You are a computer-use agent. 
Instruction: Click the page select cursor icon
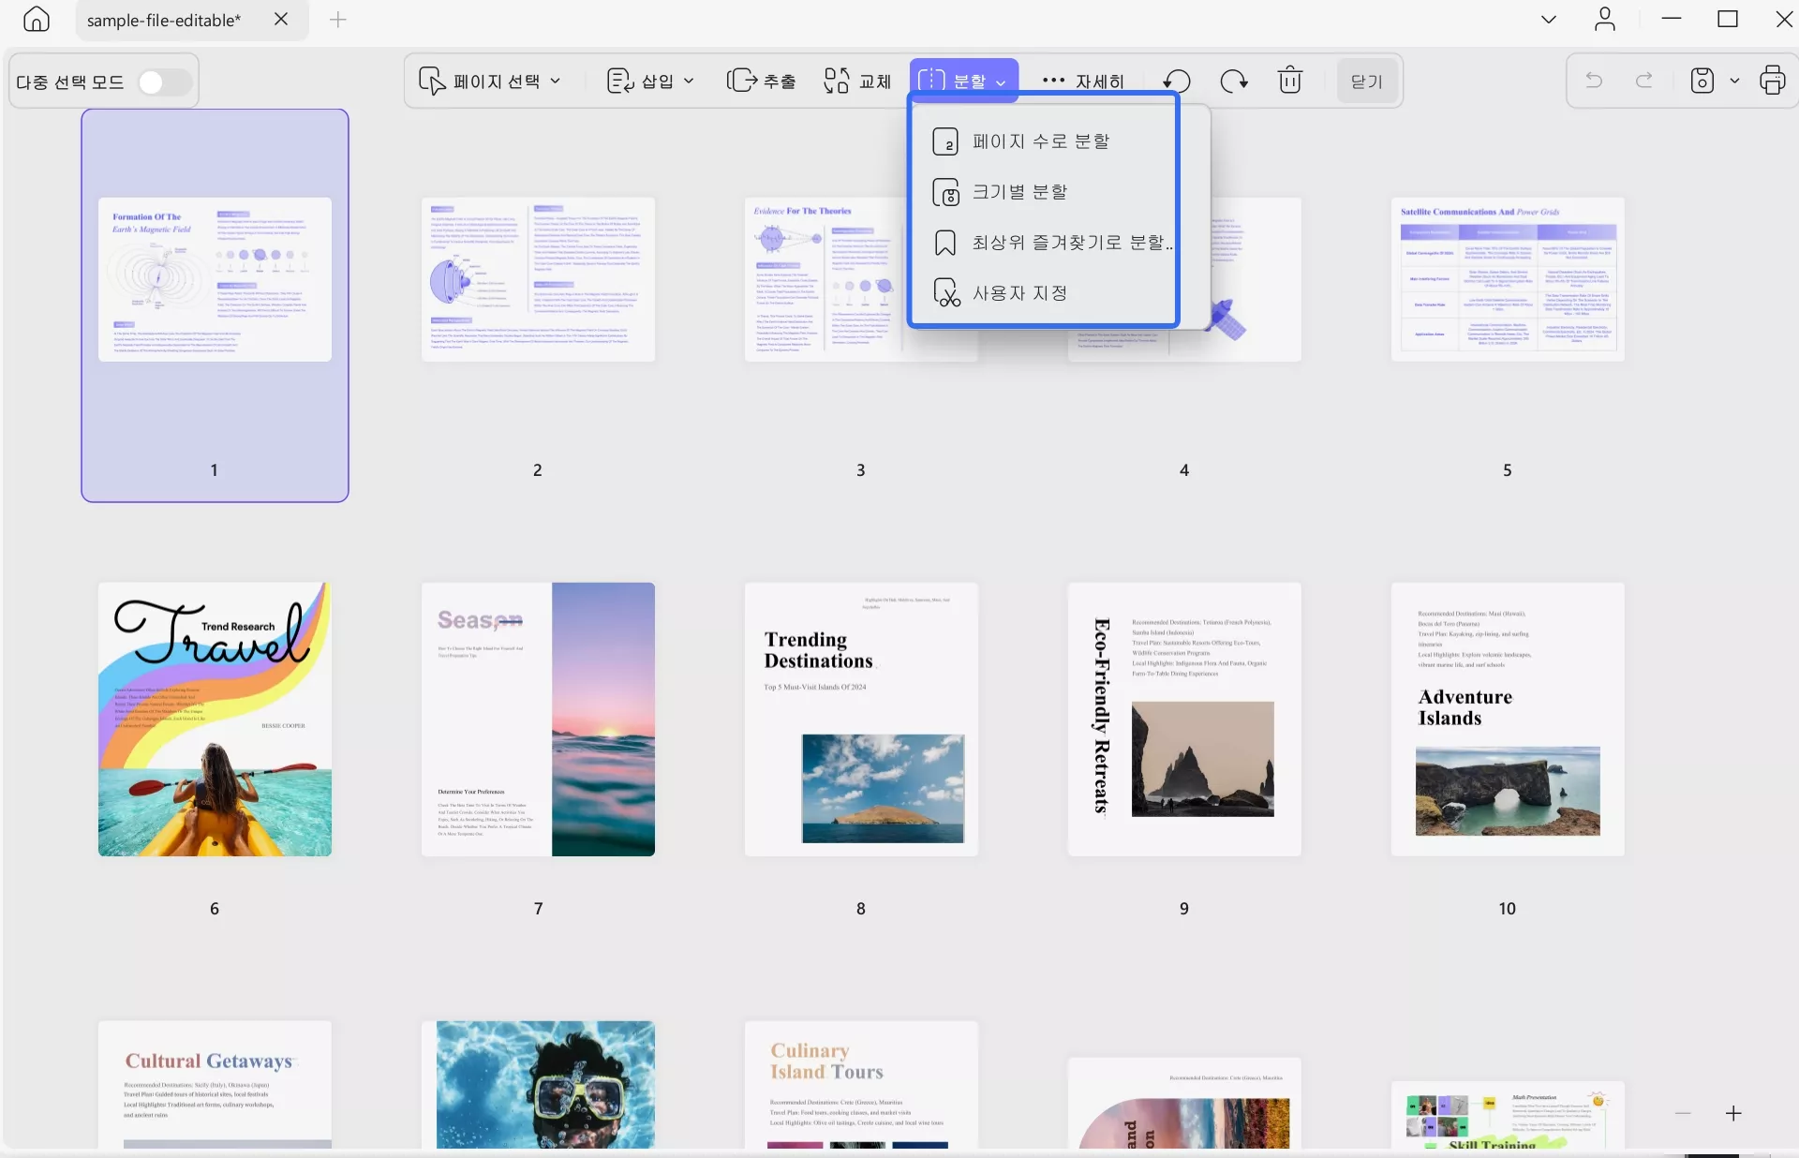point(432,81)
